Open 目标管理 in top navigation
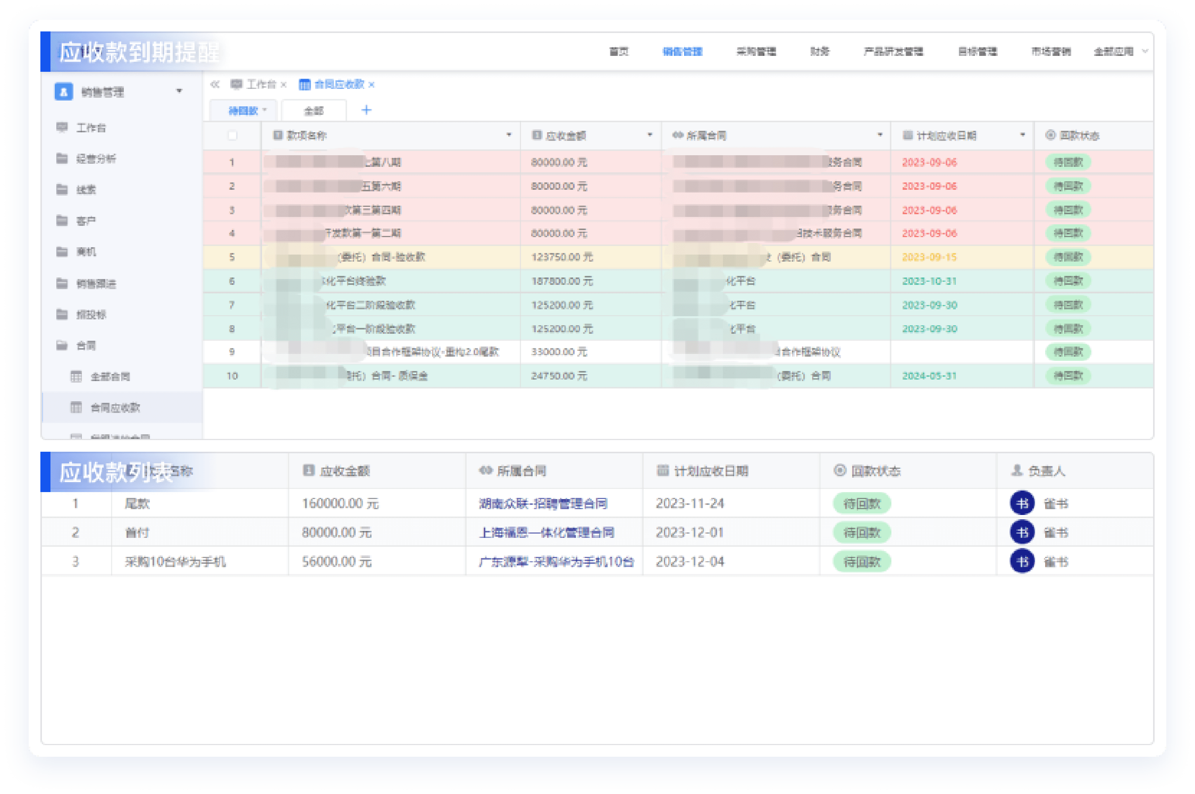This screenshot has width=1195, height=794. coord(978,51)
